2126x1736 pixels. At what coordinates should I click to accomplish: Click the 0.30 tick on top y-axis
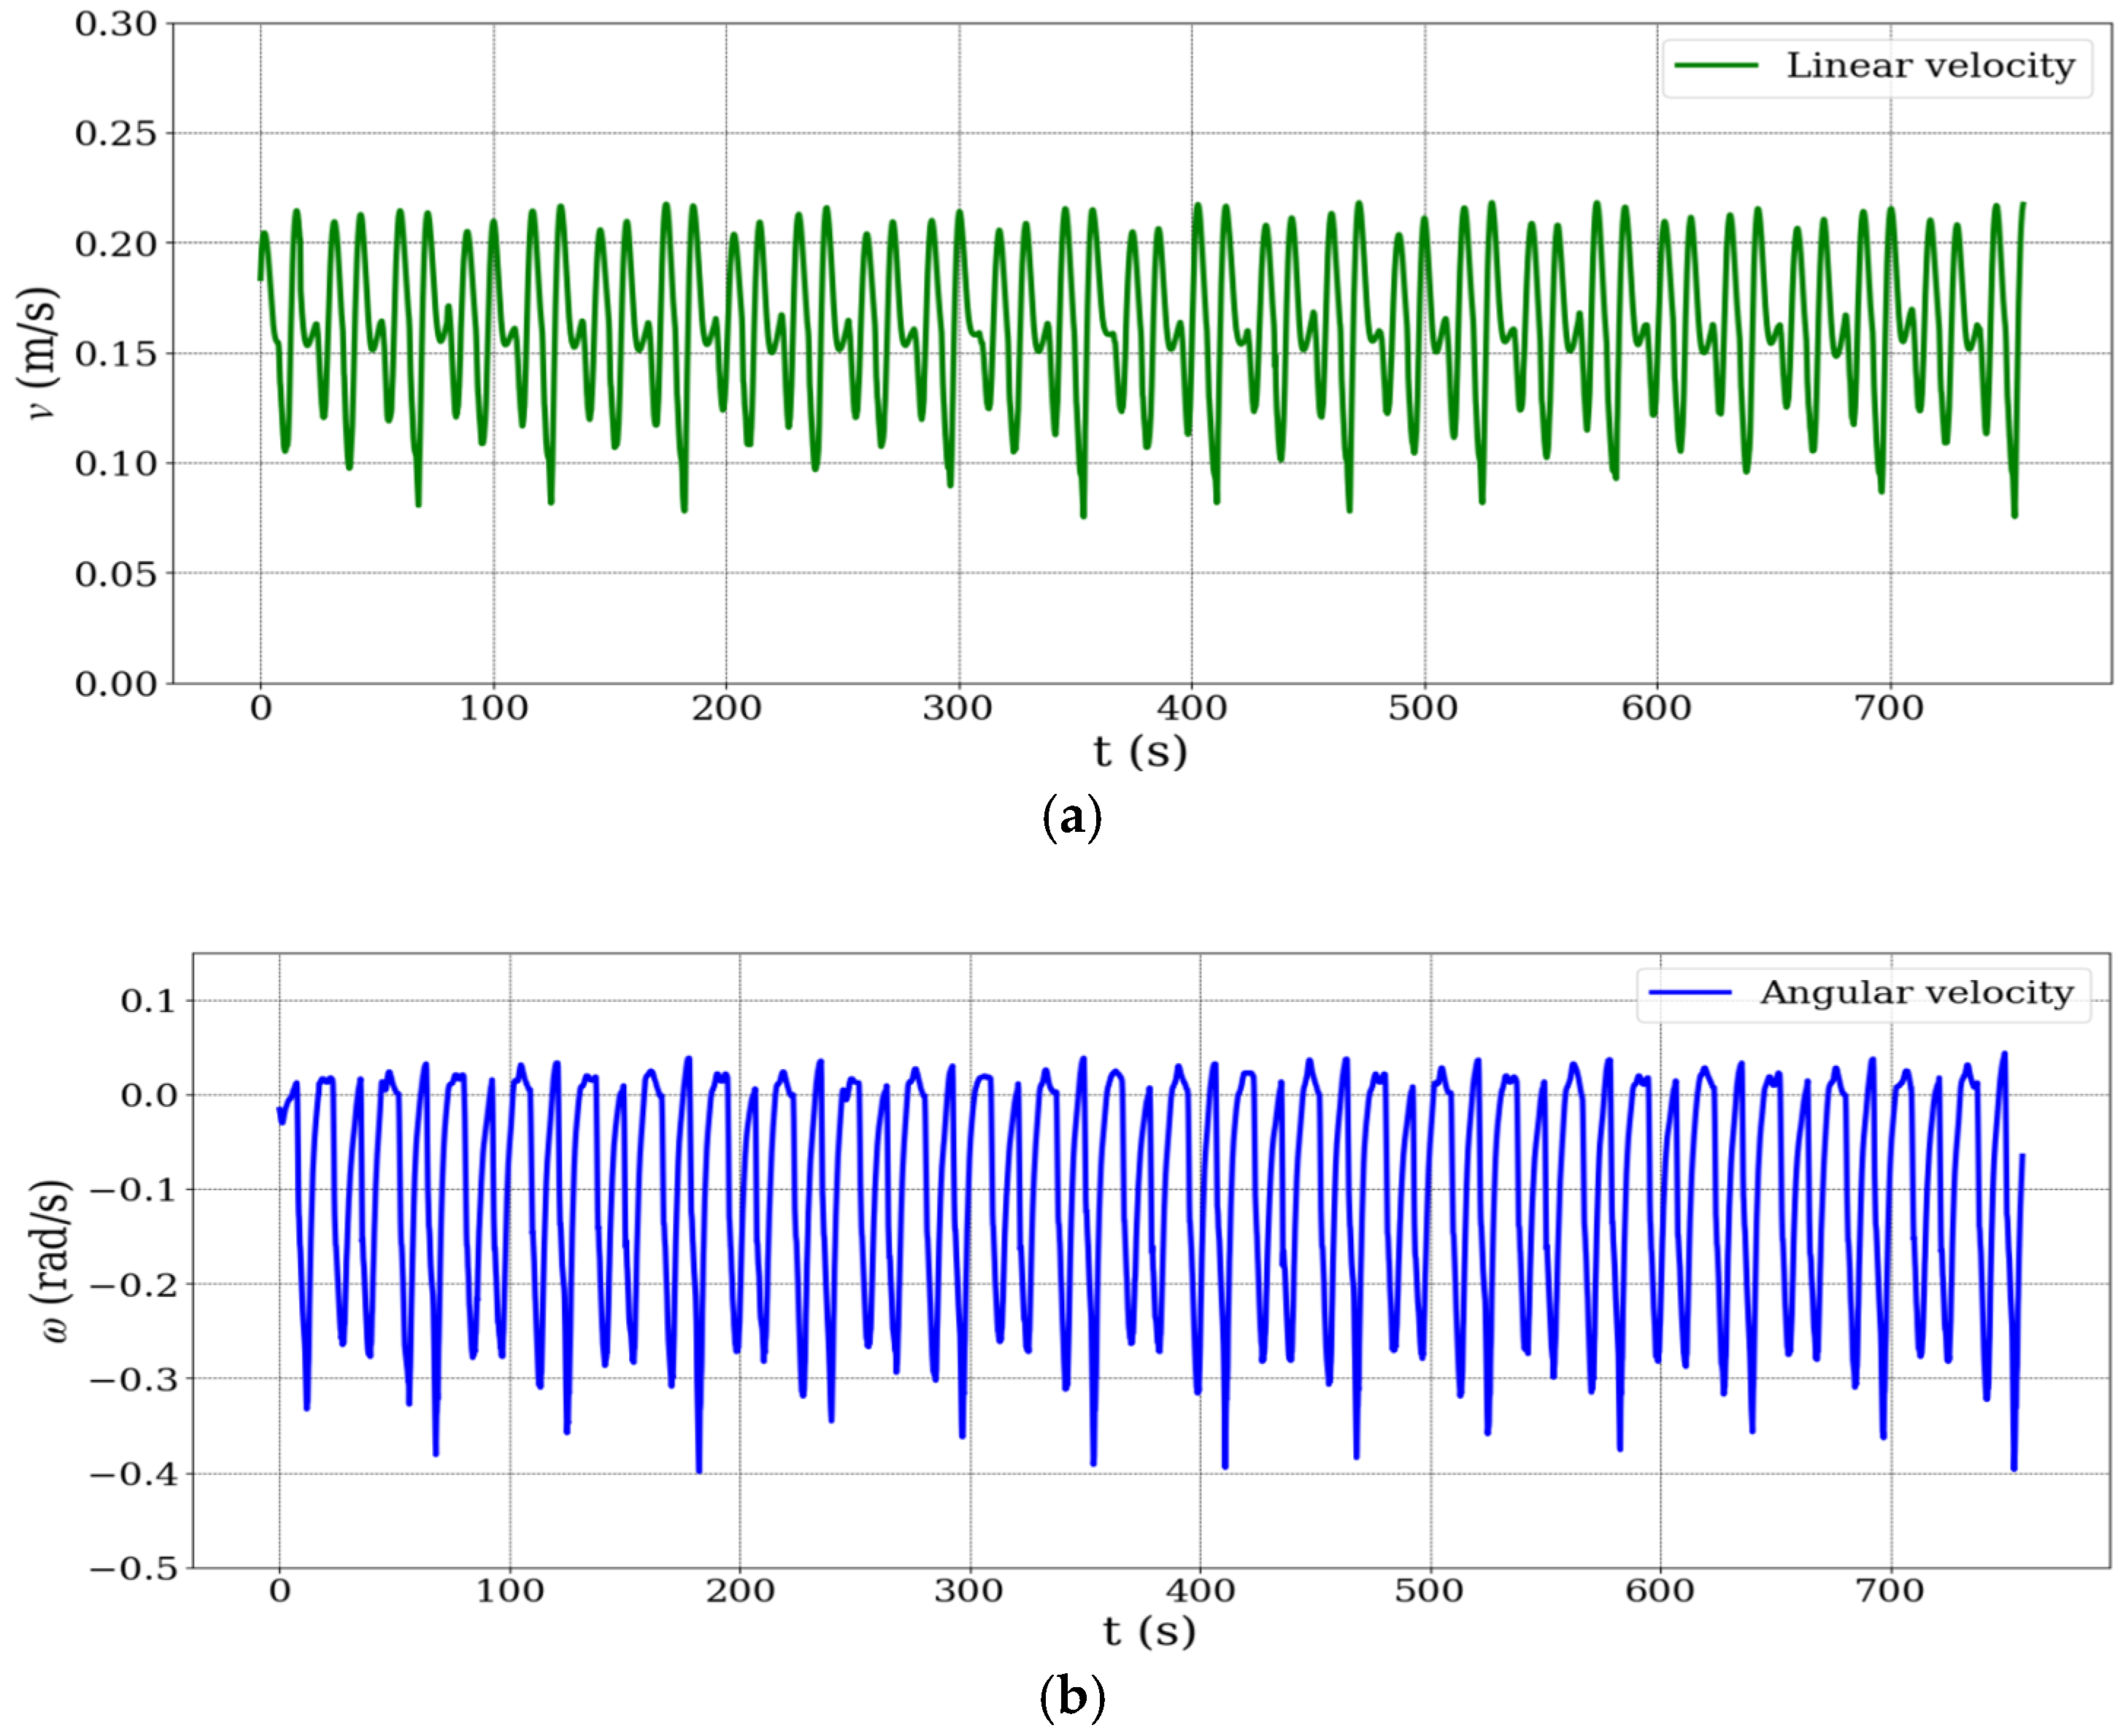coord(116,24)
